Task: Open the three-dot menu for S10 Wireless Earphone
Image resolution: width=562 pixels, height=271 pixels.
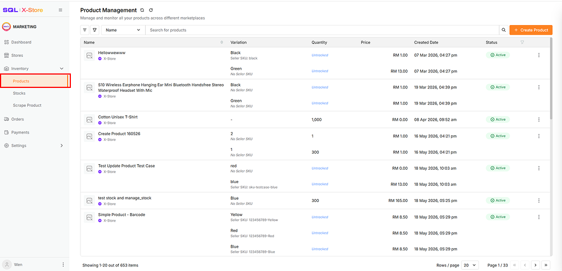Action: coord(539,87)
